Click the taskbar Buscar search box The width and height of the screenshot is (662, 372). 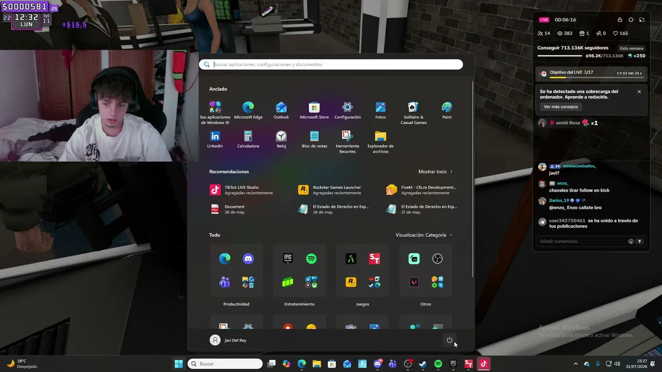click(225, 364)
